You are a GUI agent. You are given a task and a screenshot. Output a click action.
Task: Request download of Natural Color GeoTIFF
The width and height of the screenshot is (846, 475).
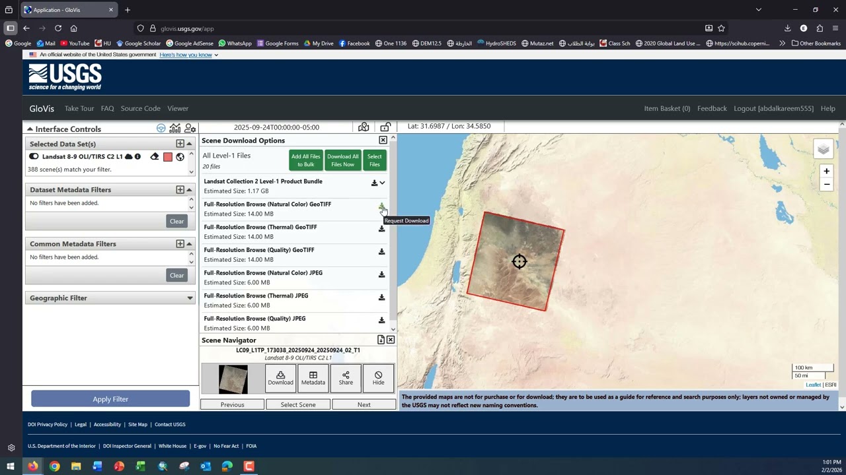[x=381, y=206]
